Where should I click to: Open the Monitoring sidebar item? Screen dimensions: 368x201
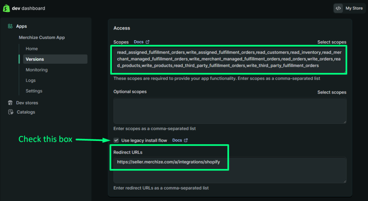[x=37, y=70]
